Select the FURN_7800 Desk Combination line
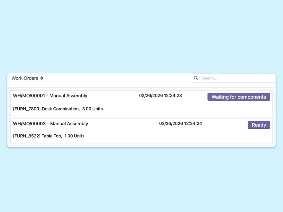Screen dimensions: 283x212 [x=58, y=109]
